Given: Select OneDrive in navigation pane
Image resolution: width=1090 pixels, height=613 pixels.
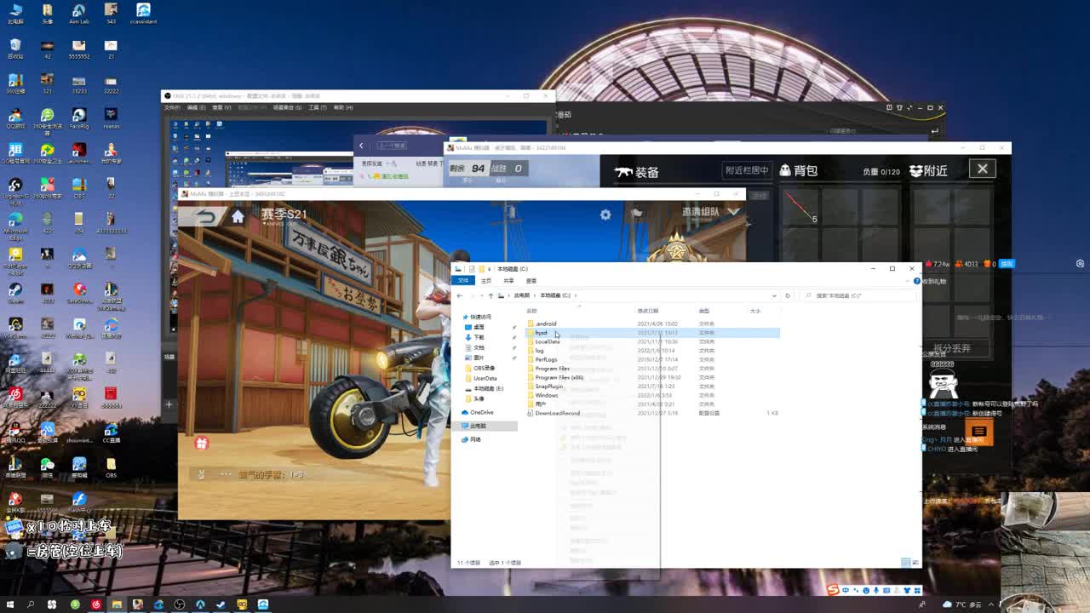Looking at the screenshot, I should 481,412.
